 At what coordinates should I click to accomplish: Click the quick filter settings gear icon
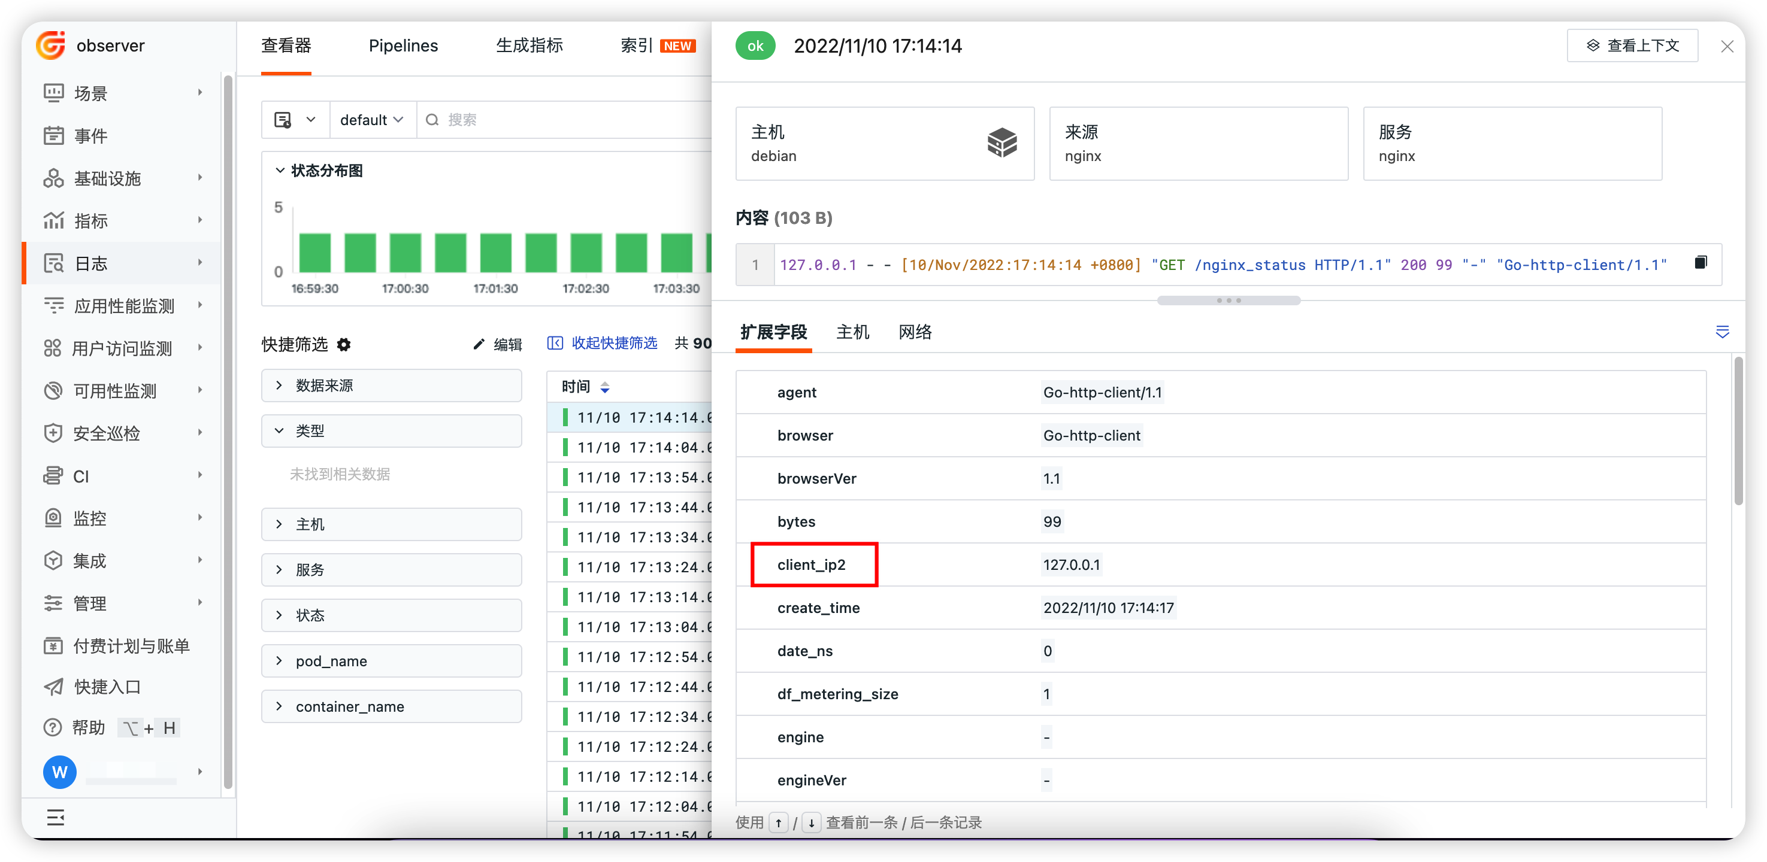pyautogui.click(x=344, y=345)
